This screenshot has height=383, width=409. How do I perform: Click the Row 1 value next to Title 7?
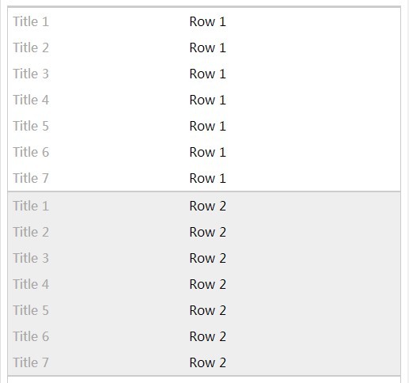click(207, 178)
